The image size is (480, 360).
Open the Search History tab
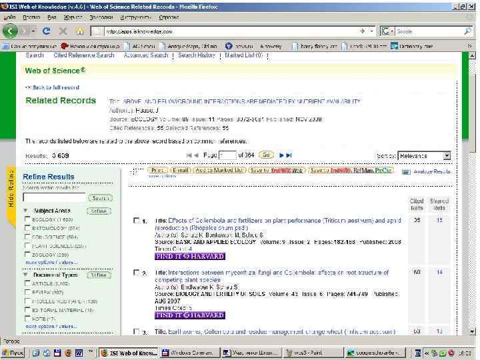coord(197,55)
